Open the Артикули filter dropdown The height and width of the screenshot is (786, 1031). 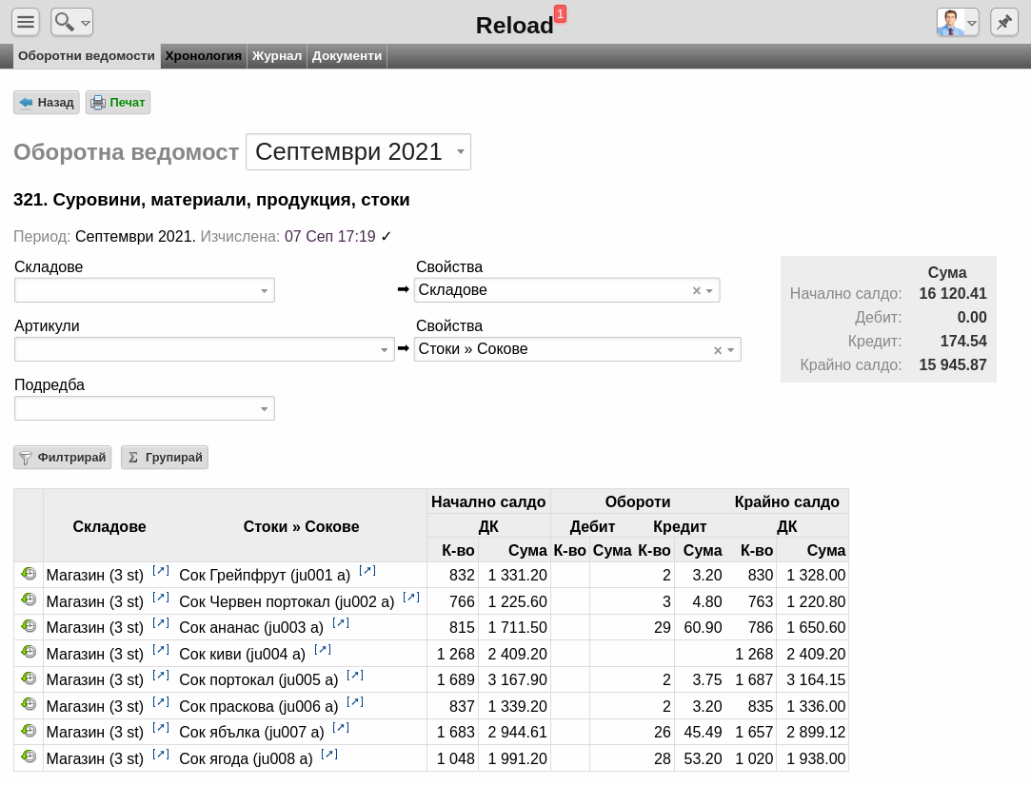[x=205, y=349]
